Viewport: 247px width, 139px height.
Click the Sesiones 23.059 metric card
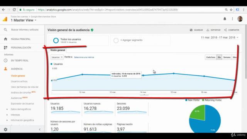132,108
